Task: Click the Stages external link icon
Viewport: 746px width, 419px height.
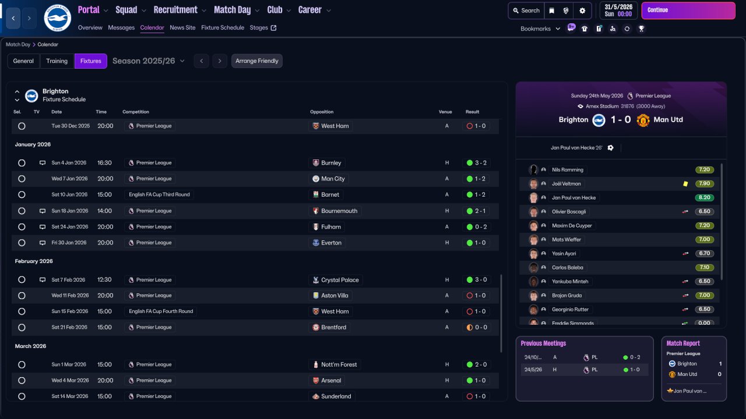Action: 274,28
